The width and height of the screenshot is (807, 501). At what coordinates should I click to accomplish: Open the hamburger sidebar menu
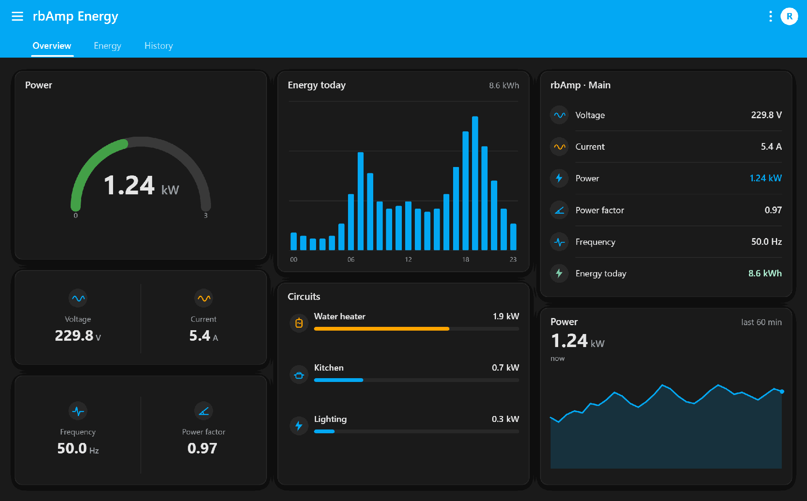(x=17, y=16)
